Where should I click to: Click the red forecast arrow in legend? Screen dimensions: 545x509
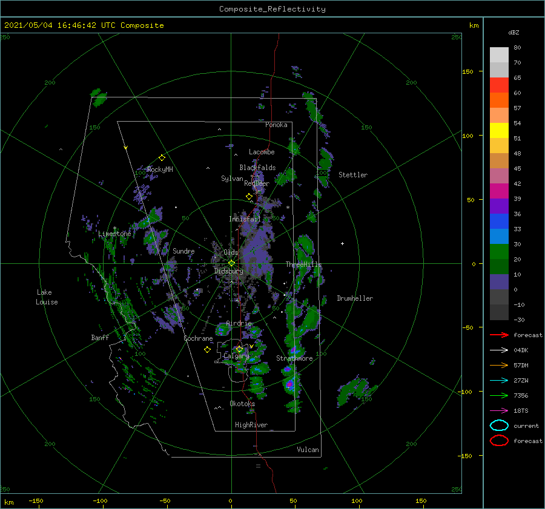click(x=499, y=335)
